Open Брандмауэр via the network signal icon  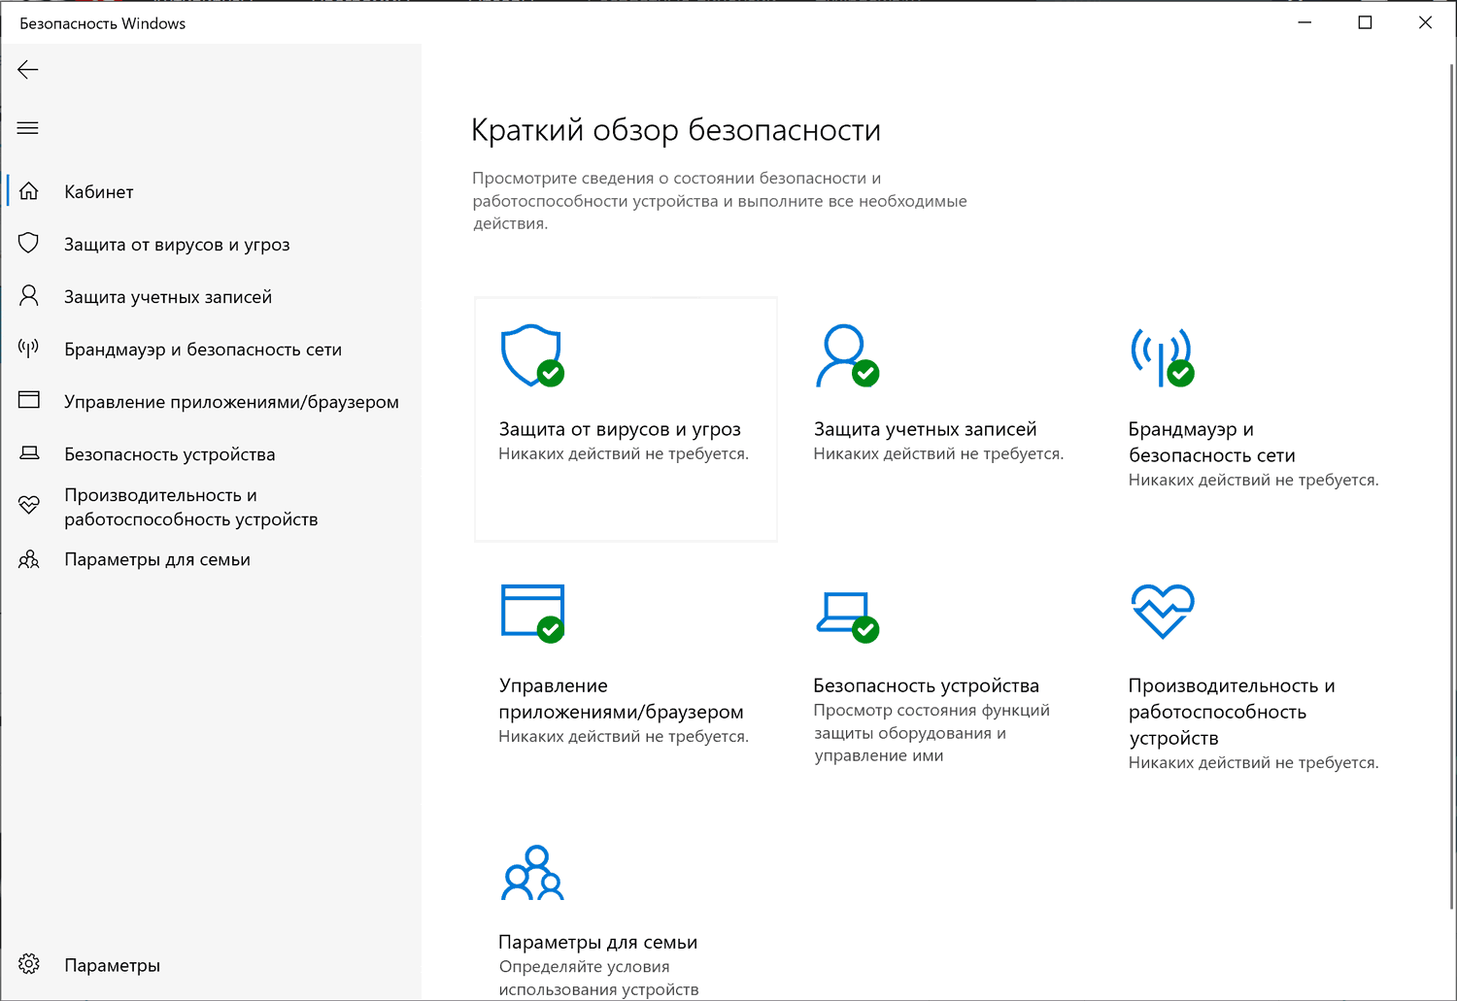tap(29, 348)
